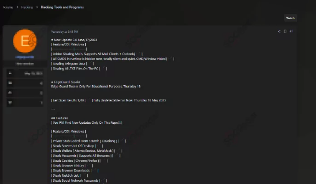Open the #1 post number permalink
This screenshot has width=316, height=184.
pyautogui.click(x=291, y=32)
